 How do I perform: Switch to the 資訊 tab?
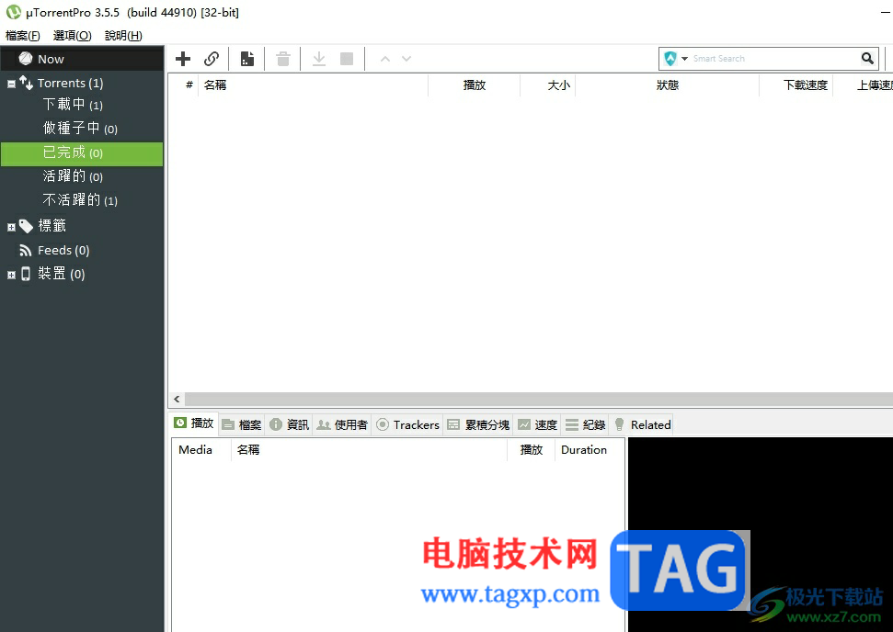(290, 425)
